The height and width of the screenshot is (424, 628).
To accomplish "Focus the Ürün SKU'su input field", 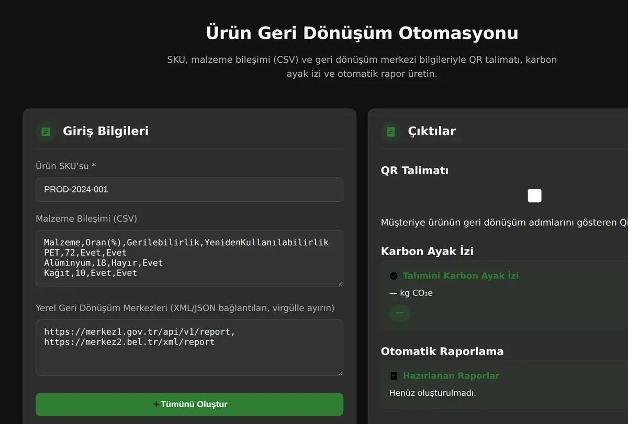I will pos(189,189).
